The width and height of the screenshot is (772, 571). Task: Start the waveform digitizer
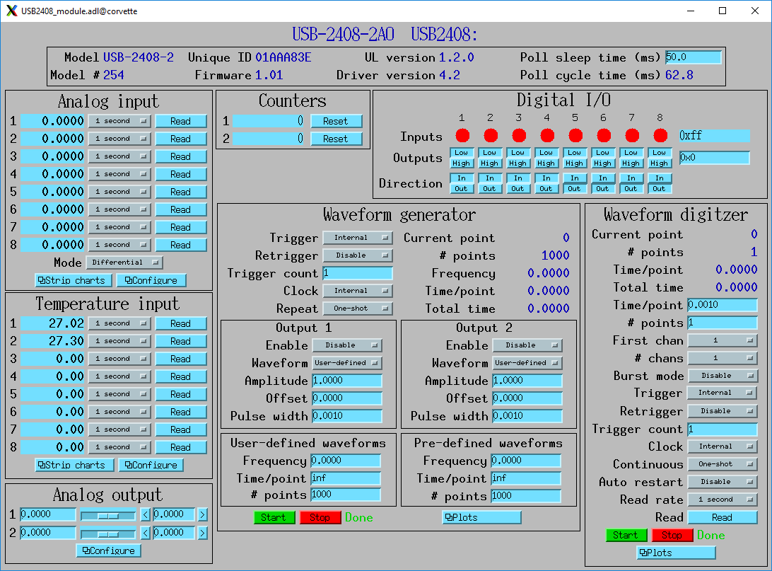pos(626,535)
